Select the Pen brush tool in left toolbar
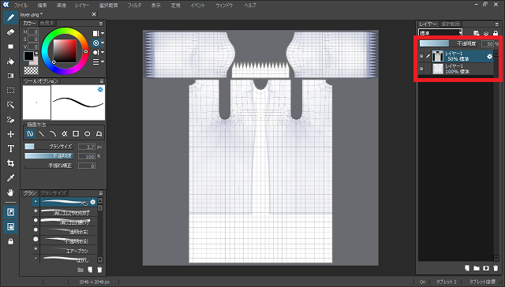Screen dimensions: 505x287 click(x=10, y=17)
